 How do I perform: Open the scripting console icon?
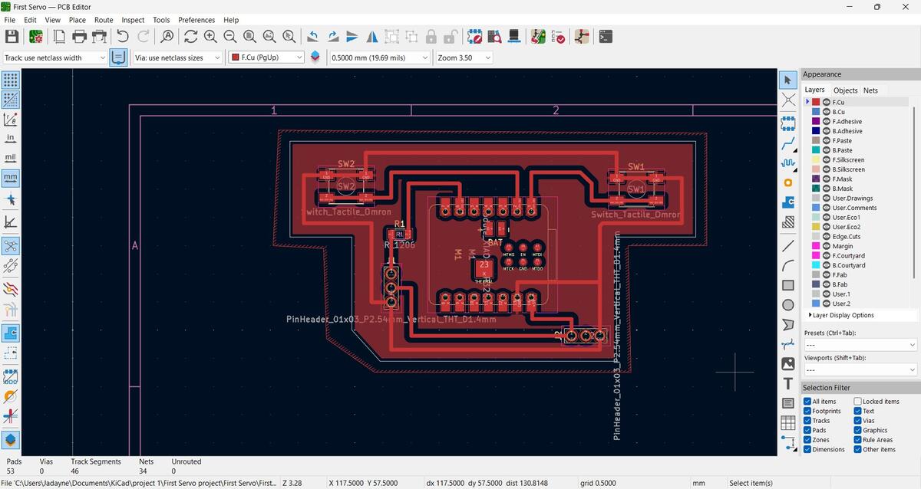coord(606,36)
